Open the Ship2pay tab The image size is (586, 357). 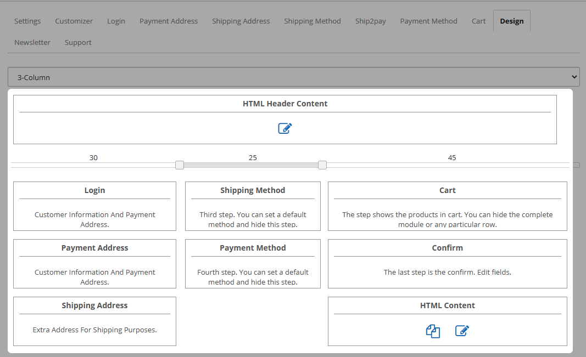[370, 21]
